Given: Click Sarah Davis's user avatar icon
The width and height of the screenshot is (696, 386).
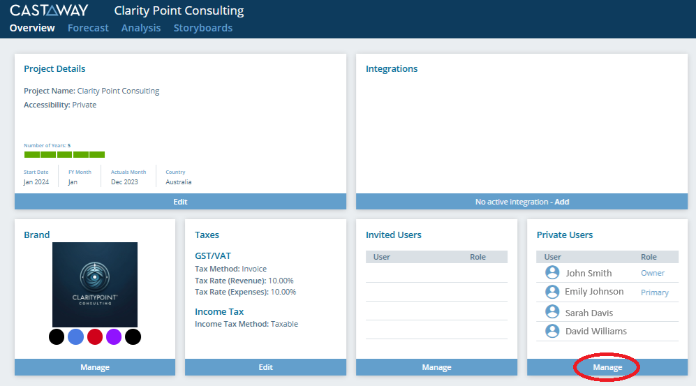Looking at the screenshot, I should tap(552, 312).
